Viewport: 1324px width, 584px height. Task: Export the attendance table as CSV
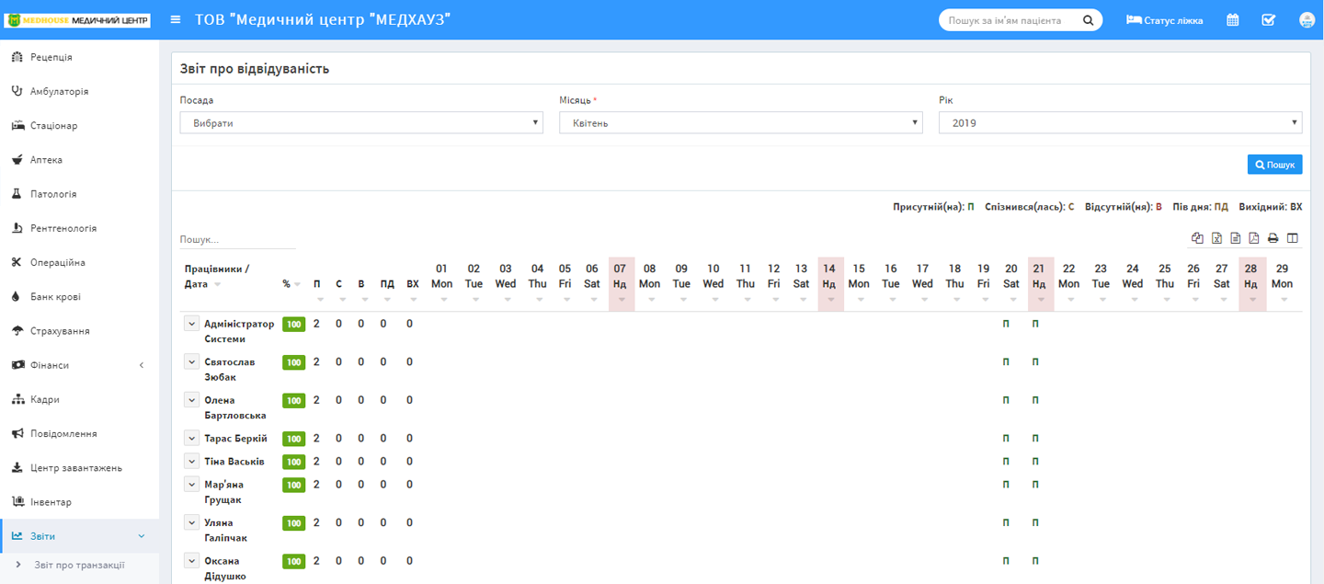click(1236, 238)
